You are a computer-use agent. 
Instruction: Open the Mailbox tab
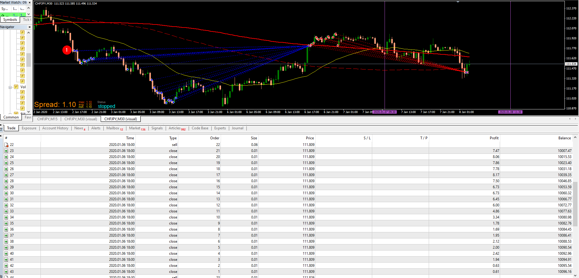pos(115,128)
